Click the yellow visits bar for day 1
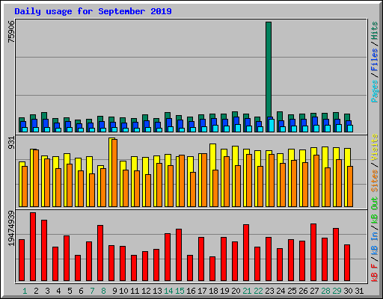The width and height of the screenshot is (383, 299). 21,185
